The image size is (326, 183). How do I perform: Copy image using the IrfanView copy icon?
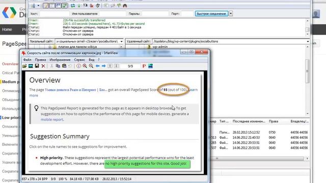(x=58, y=66)
